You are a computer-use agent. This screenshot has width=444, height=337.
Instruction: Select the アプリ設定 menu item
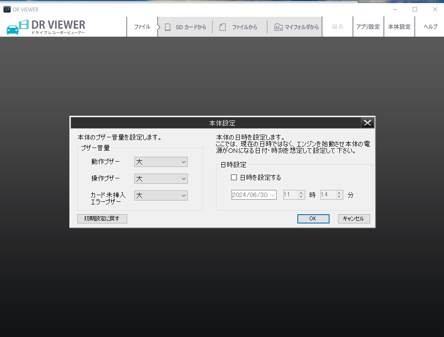368,27
